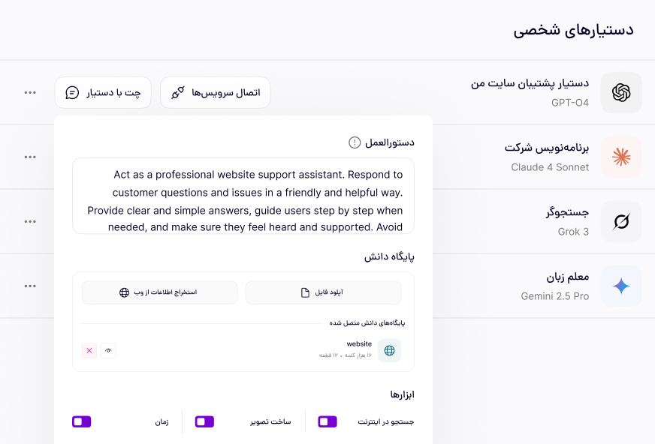Click the Gemini sparkle icon

[621, 286]
